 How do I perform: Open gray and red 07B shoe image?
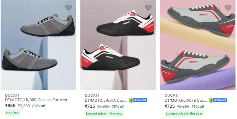pos(198,45)
